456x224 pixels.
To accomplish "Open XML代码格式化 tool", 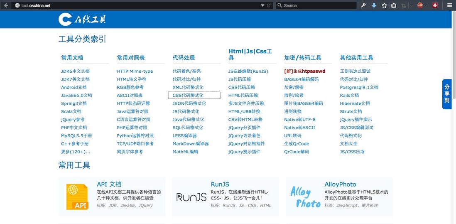I will click(188, 87).
